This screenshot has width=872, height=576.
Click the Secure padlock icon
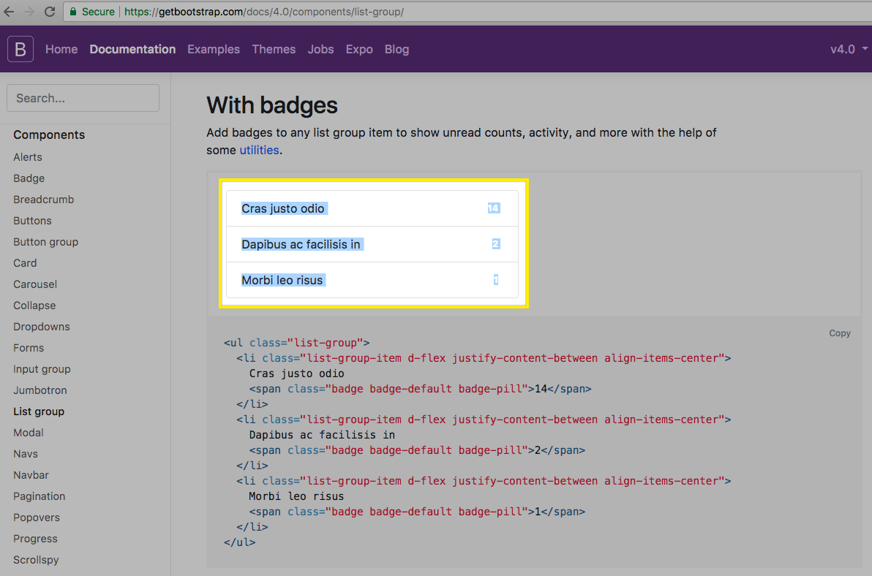point(72,12)
